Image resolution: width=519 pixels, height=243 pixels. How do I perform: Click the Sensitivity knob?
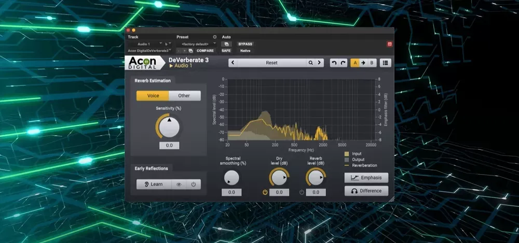pyautogui.click(x=169, y=127)
